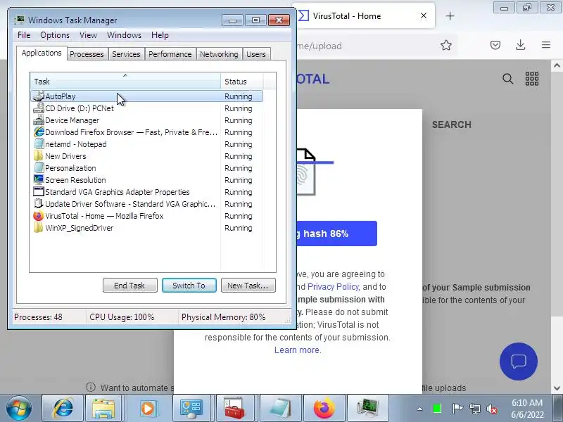This screenshot has height=422, width=563.
Task: Show hidden tray icons arrow
Action: point(419,409)
